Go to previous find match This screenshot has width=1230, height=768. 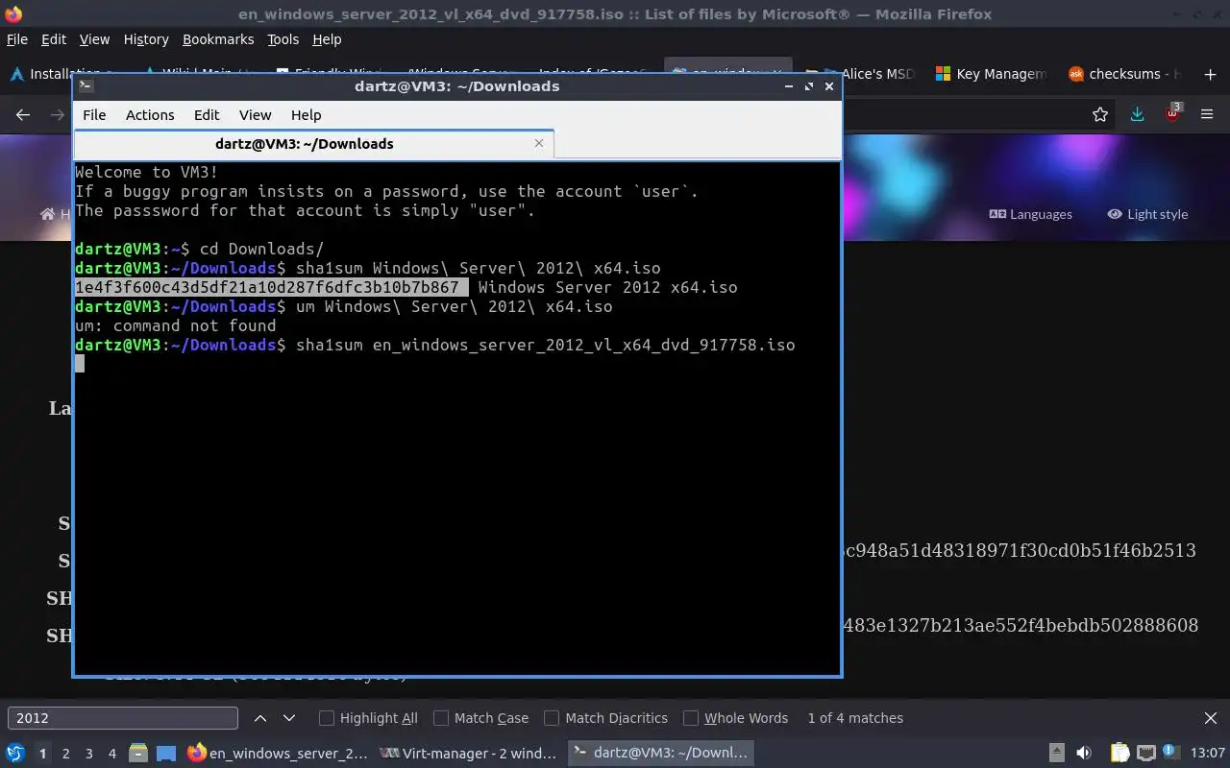(260, 718)
